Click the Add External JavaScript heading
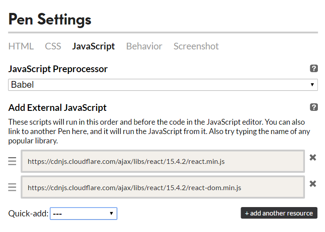This screenshot has height=232, width=325. tap(58, 108)
